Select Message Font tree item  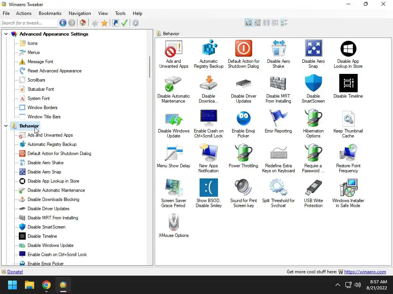40,62
